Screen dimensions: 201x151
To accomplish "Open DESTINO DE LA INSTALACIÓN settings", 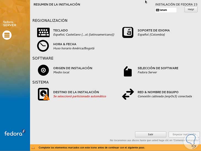I will [x=76, y=92].
